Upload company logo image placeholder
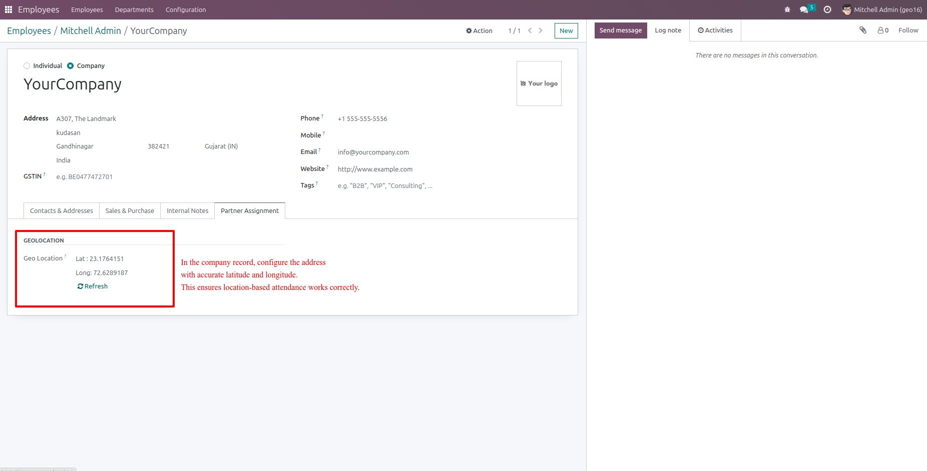The height and width of the screenshot is (471, 927). click(539, 83)
